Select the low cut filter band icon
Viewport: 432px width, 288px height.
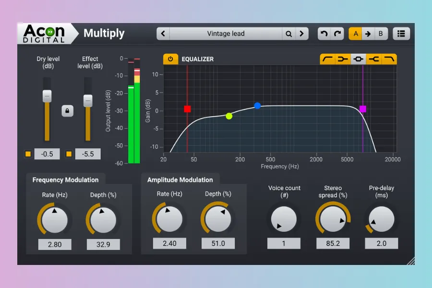328,59
